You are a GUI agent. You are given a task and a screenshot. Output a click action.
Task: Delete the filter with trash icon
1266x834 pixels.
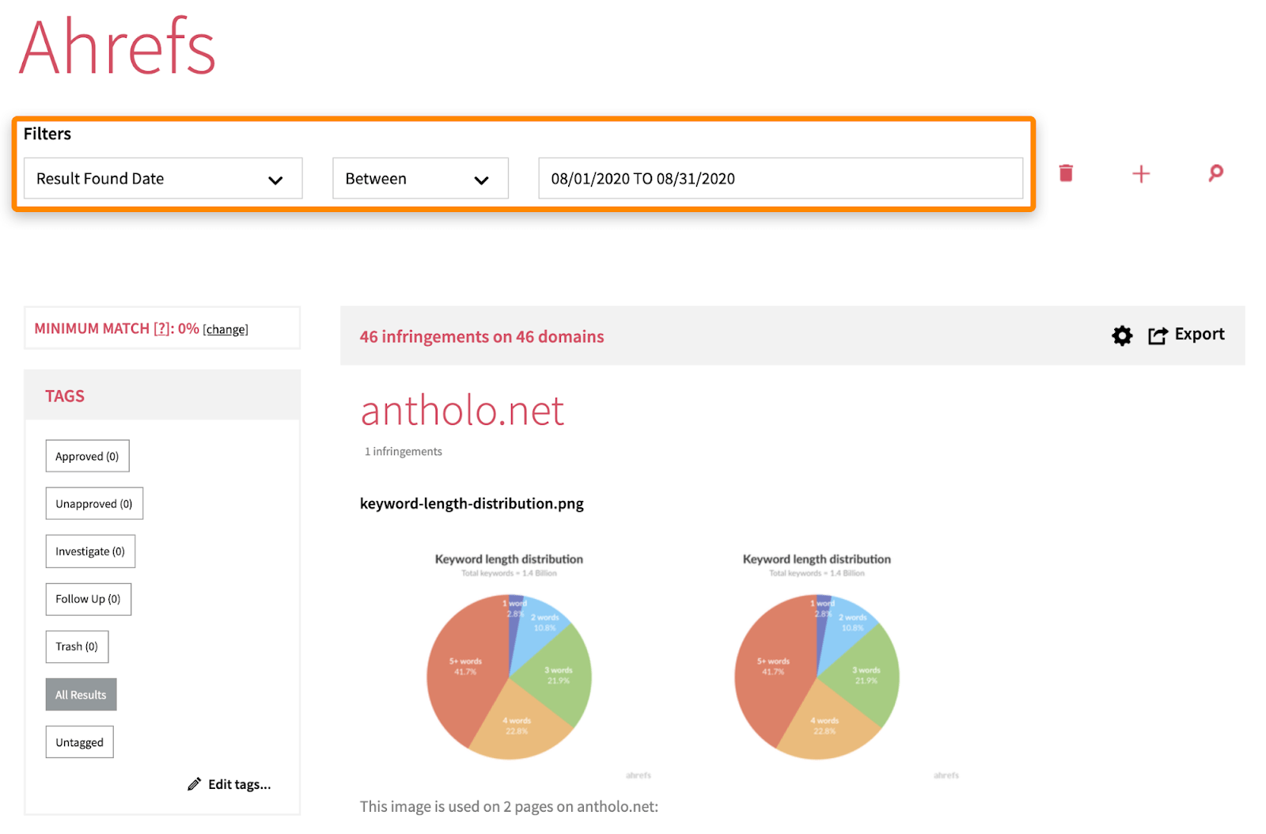(1066, 173)
